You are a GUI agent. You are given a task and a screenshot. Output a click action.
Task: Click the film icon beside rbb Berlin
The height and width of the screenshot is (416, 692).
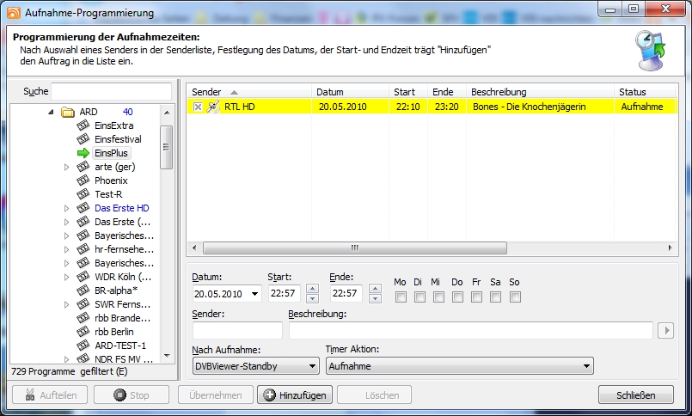point(83,332)
